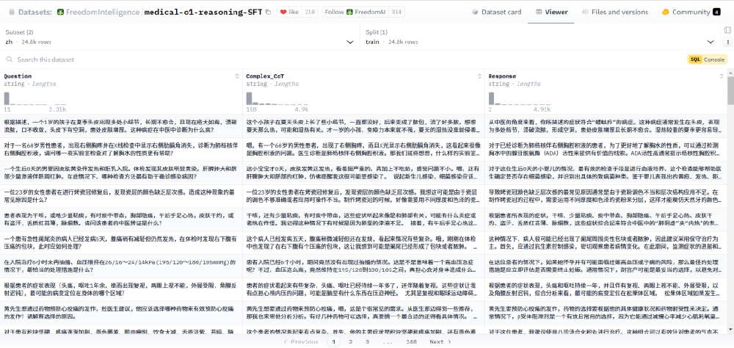Open Question cell starting 在入院治疗6小时
This screenshot has width=734, height=348.
[x=121, y=267]
